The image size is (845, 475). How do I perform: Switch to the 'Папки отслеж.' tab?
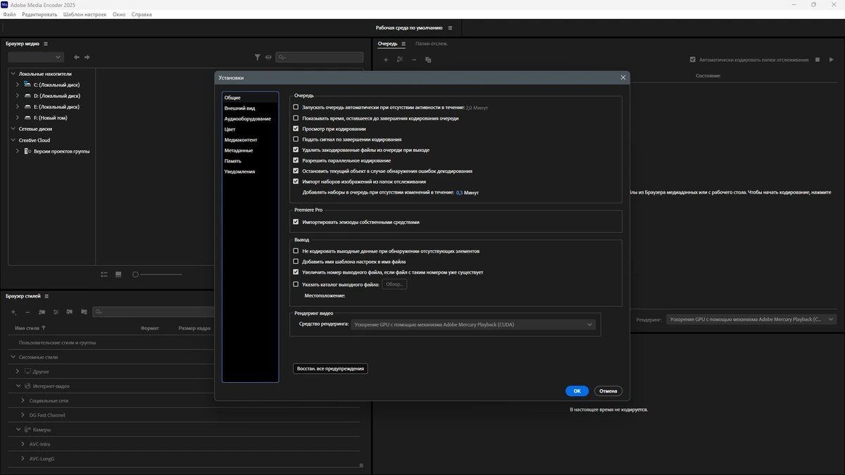(x=432, y=44)
